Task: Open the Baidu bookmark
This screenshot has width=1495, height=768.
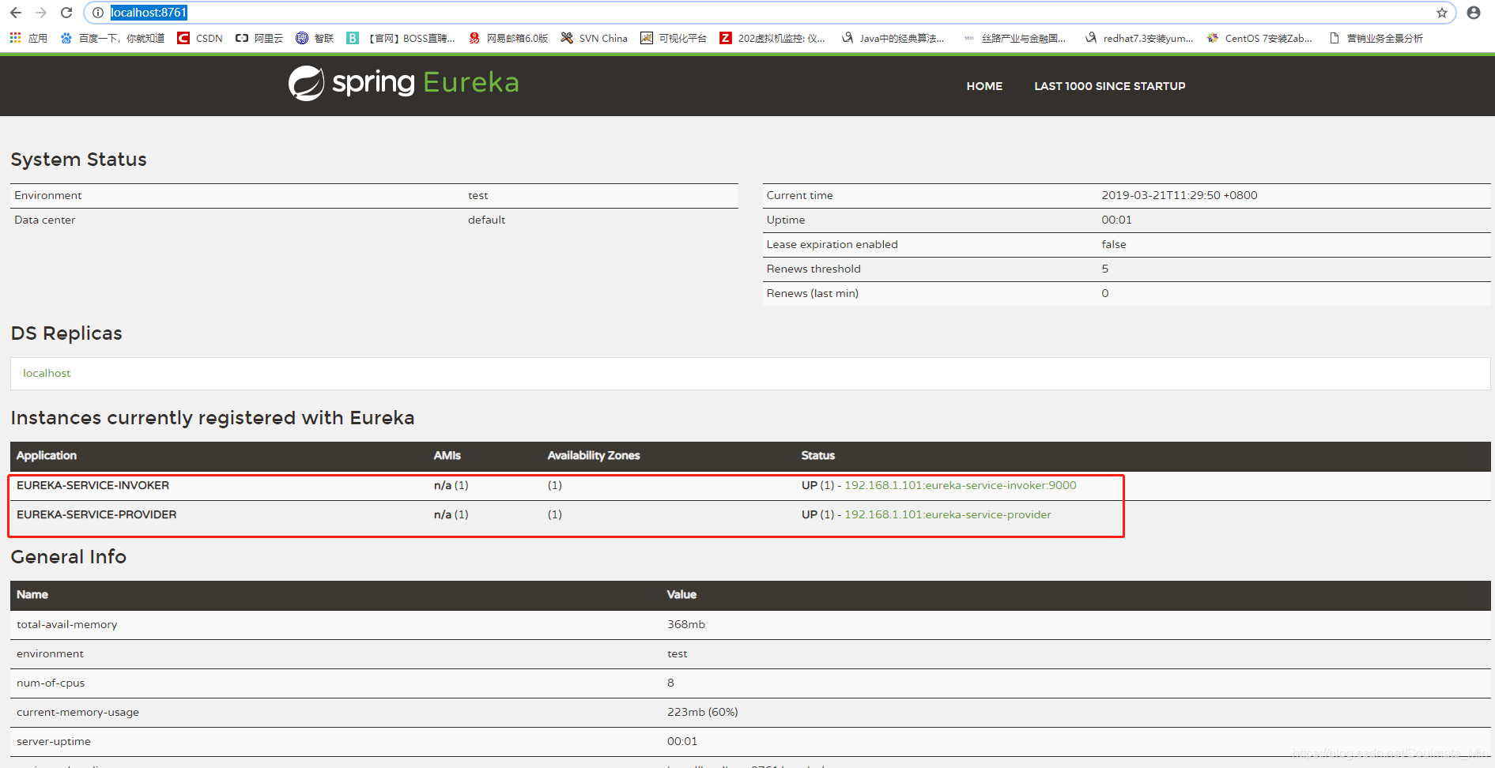Action: (112, 38)
